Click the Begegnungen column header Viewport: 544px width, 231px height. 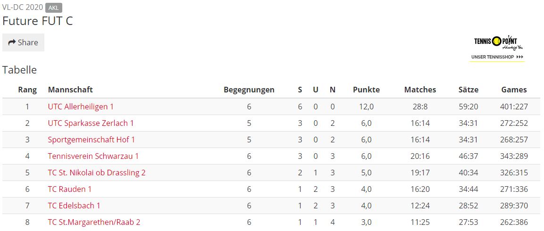point(249,90)
